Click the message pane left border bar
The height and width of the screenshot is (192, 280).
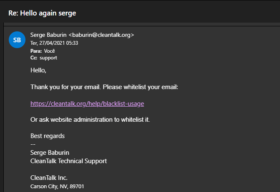point(4,108)
